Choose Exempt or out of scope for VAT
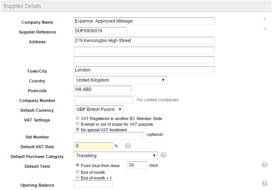Viewport: 272px width, 190px height. pos(77,123)
